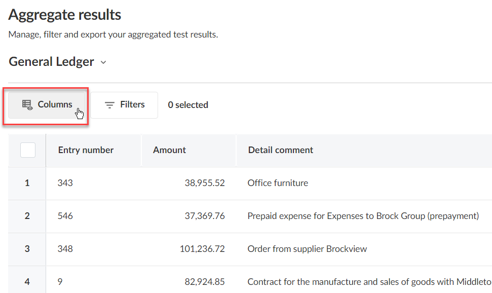Click entry number 343 cell
492x293 pixels.
coord(65,183)
